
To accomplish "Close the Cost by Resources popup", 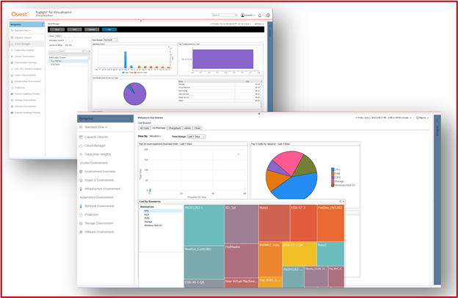I will [x=343, y=202].
